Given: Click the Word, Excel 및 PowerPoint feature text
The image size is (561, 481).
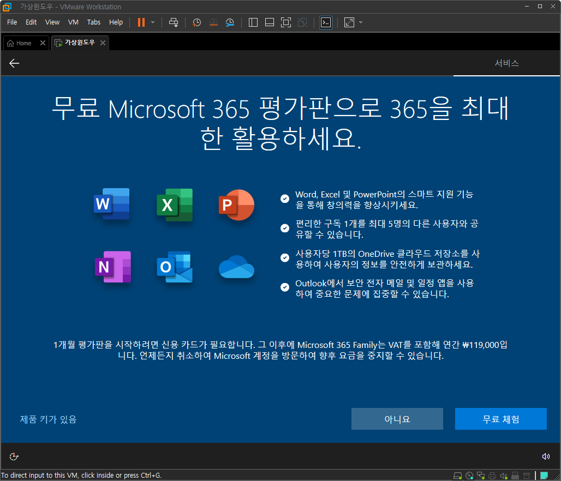Looking at the screenshot, I should click(x=384, y=200).
